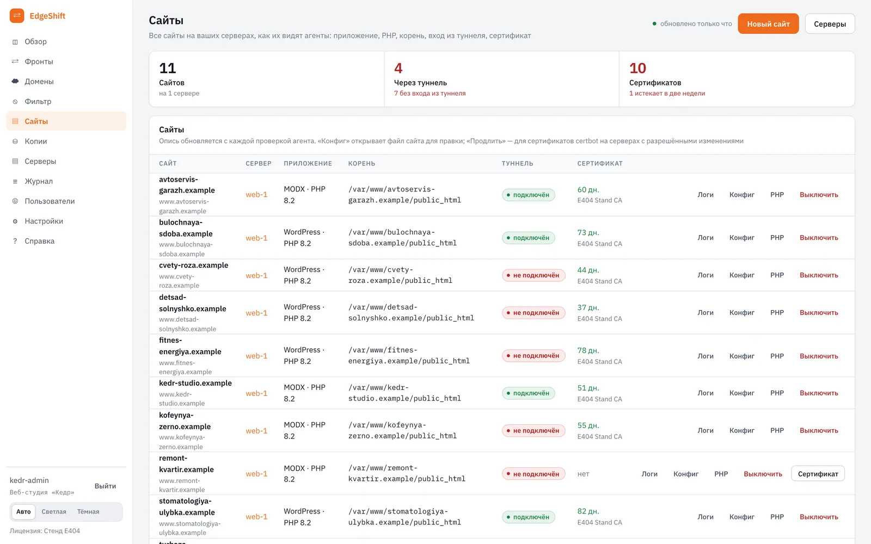Click the 1 истекает в две недели note
The height and width of the screenshot is (544, 871).
coord(667,94)
